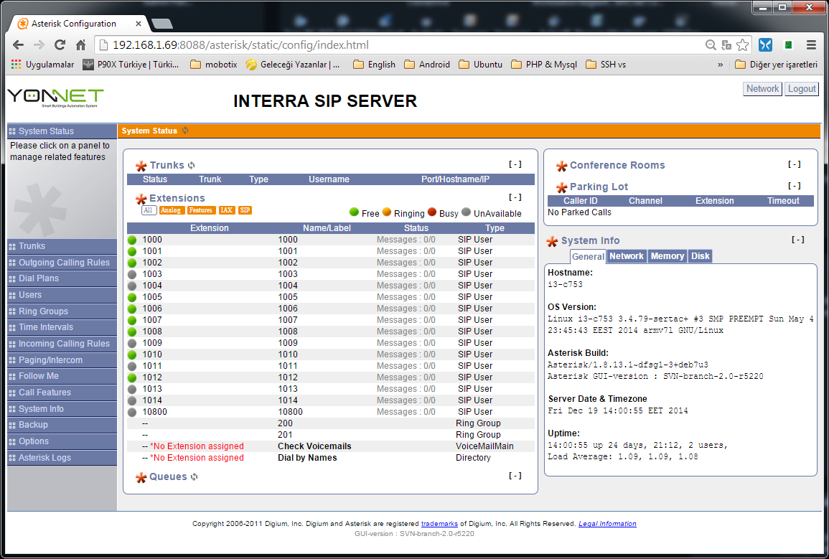Reload the Asterisk page
This screenshot has width=829, height=559.
point(60,45)
